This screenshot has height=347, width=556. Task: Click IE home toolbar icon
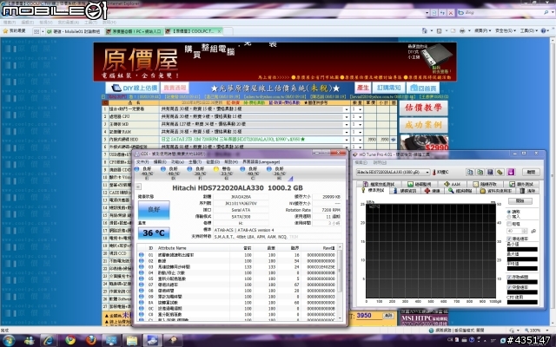(425, 31)
